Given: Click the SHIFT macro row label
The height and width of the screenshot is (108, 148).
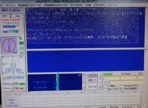Looking at the screenshot, I should [12, 100].
